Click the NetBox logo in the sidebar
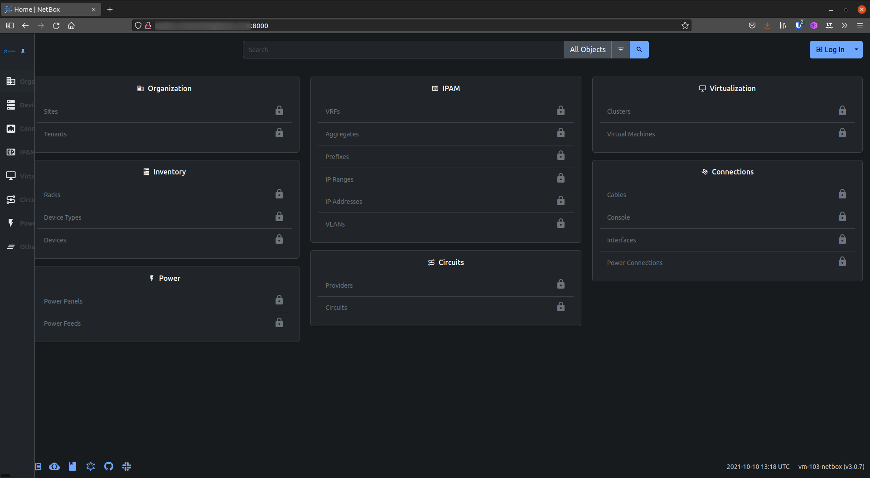This screenshot has height=478, width=870. [10, 51]
